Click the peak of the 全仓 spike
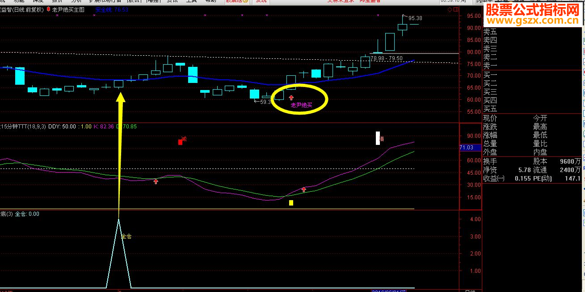 coord(119,219)
